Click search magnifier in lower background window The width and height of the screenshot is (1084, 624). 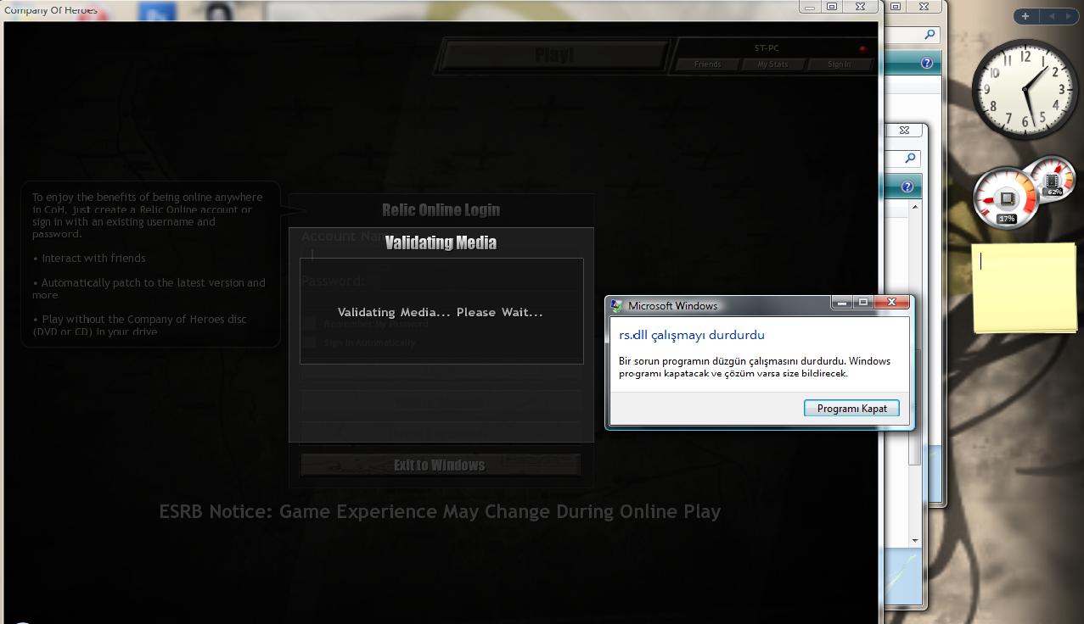pyautogui.click(x=910, y=159)
